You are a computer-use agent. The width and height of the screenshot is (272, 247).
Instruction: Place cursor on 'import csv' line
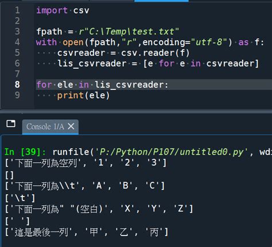[63, 10]
